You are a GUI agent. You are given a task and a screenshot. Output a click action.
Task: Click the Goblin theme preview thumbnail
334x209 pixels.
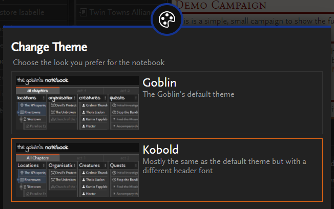[x=77, y=102]
